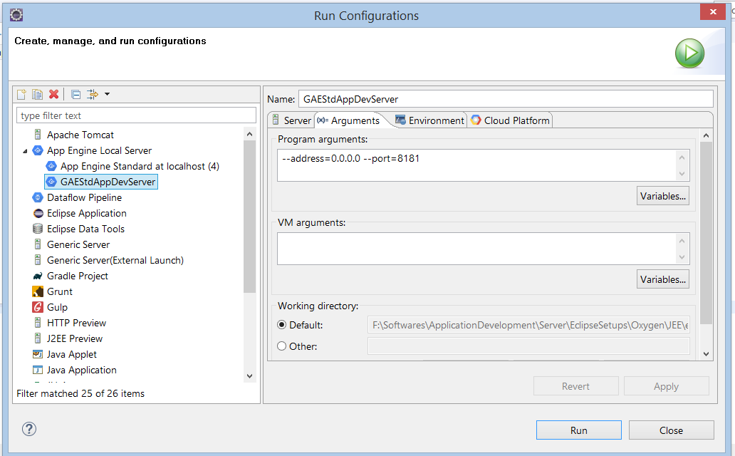The image size is (735, 456).
Task: Collapse all configuration tree items
Action: coord(76,94)
